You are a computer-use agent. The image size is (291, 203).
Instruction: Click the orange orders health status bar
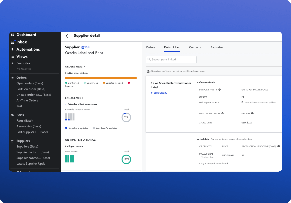coord(101,78)
